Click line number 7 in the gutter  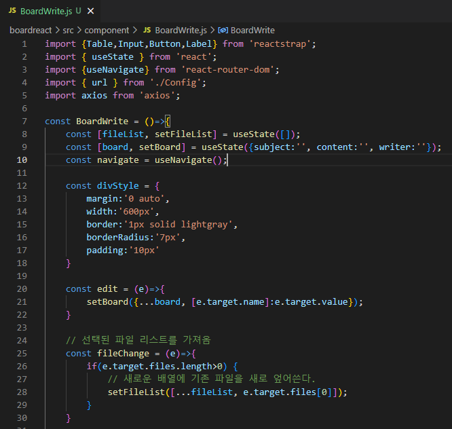point(24,122)
